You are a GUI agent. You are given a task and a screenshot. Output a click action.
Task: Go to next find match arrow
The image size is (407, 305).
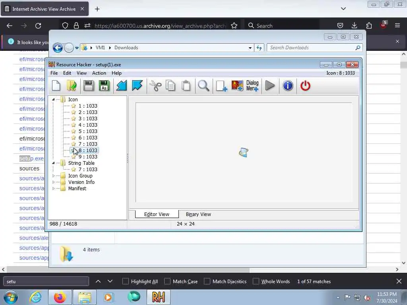tap(110, 282)
